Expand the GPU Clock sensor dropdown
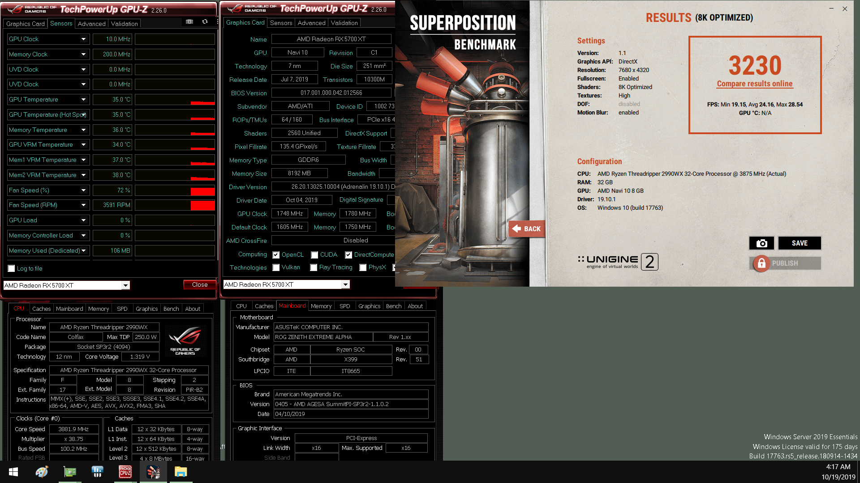 83,39
